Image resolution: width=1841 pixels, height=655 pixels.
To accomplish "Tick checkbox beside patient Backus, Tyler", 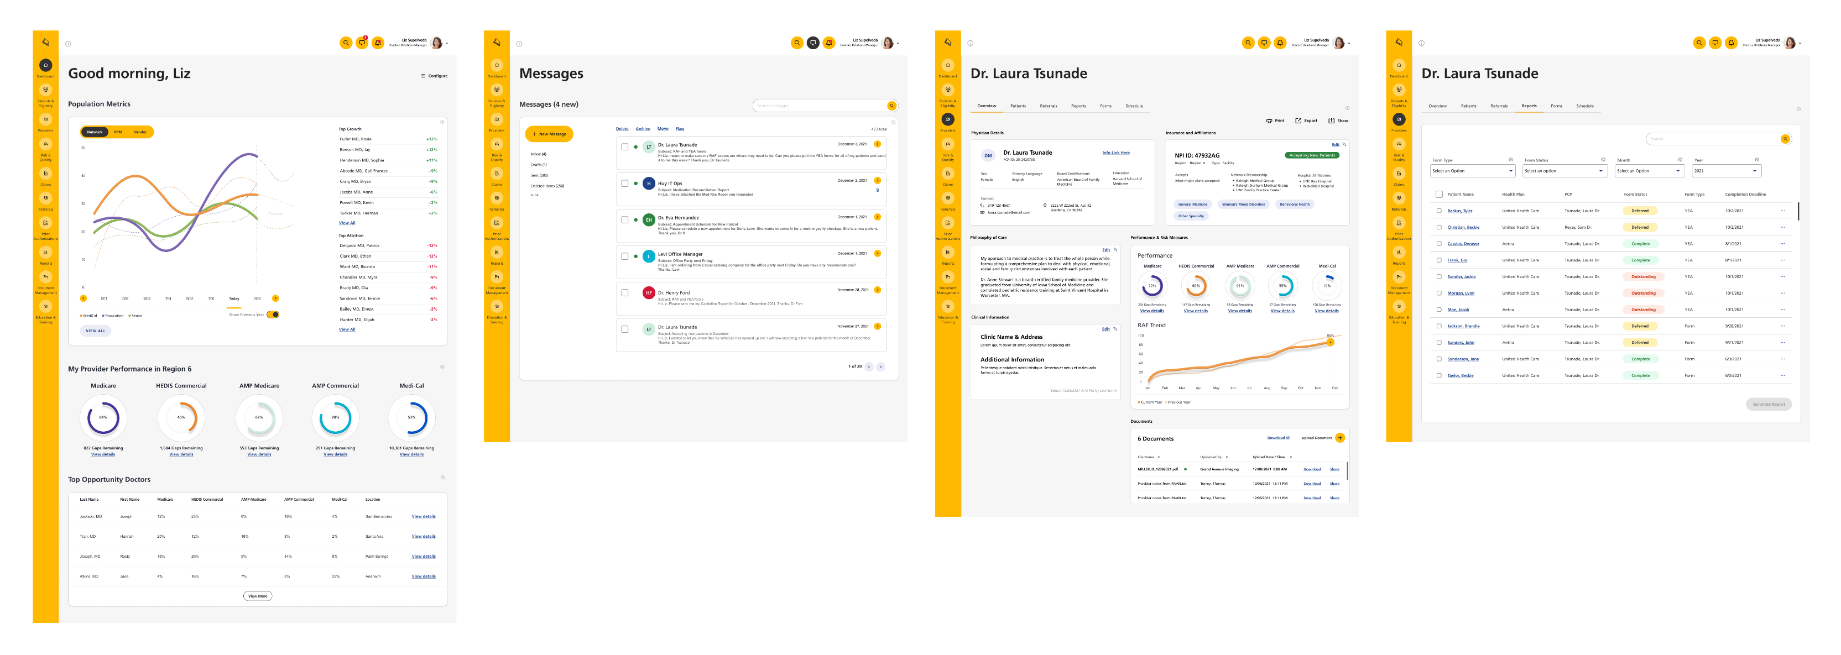I will point(1438,211).
